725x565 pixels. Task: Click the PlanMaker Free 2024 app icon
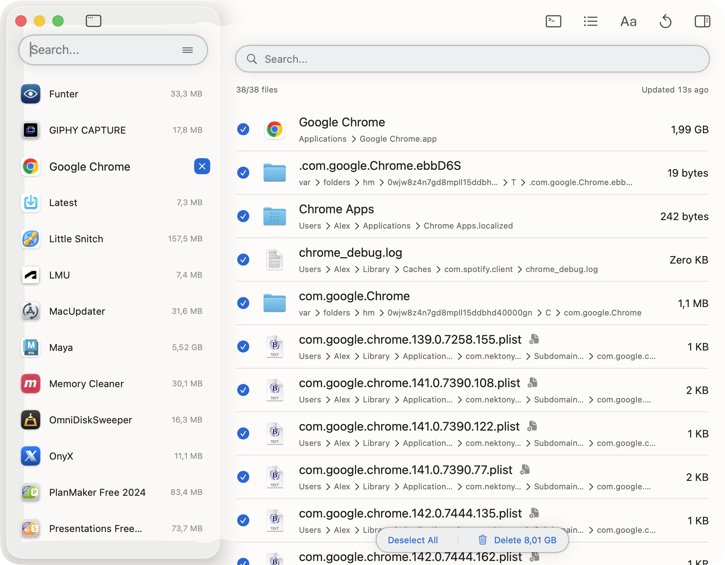point(31,492)
